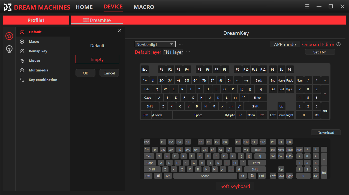Switch to the HOME tab
The width and height of the screenshot is (349, 195).
click(84, 7)
